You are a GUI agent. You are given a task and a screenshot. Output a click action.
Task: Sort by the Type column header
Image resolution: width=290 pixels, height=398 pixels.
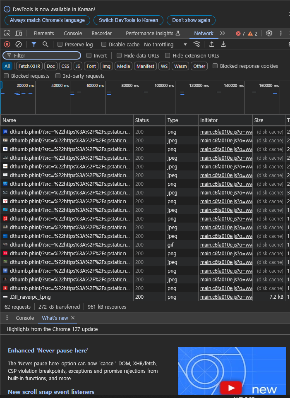tap(182, 120)
